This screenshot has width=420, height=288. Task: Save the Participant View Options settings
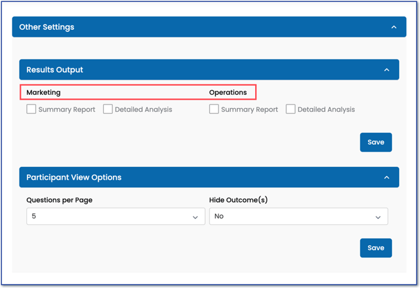pos(376,248)
